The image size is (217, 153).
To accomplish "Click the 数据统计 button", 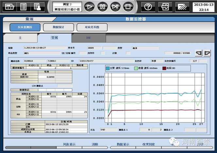I will pos(59,27).
